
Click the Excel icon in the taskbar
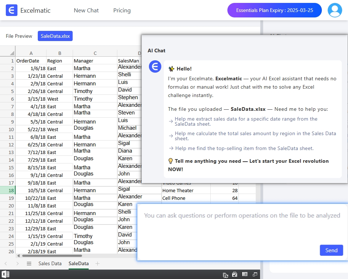(5, 275)
